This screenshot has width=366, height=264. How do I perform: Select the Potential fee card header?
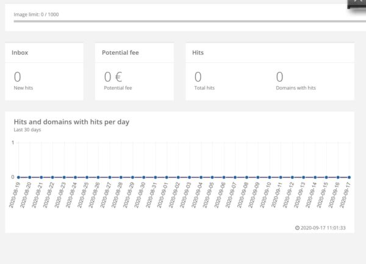click(x=121, y=52)
